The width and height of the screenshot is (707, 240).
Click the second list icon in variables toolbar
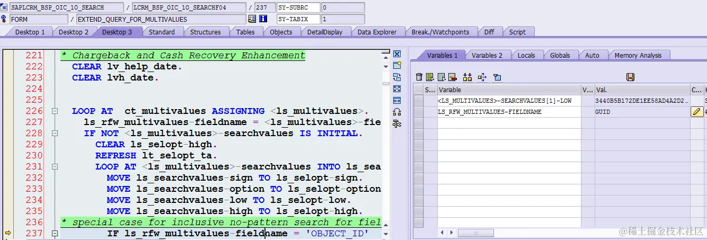[441, 77]
